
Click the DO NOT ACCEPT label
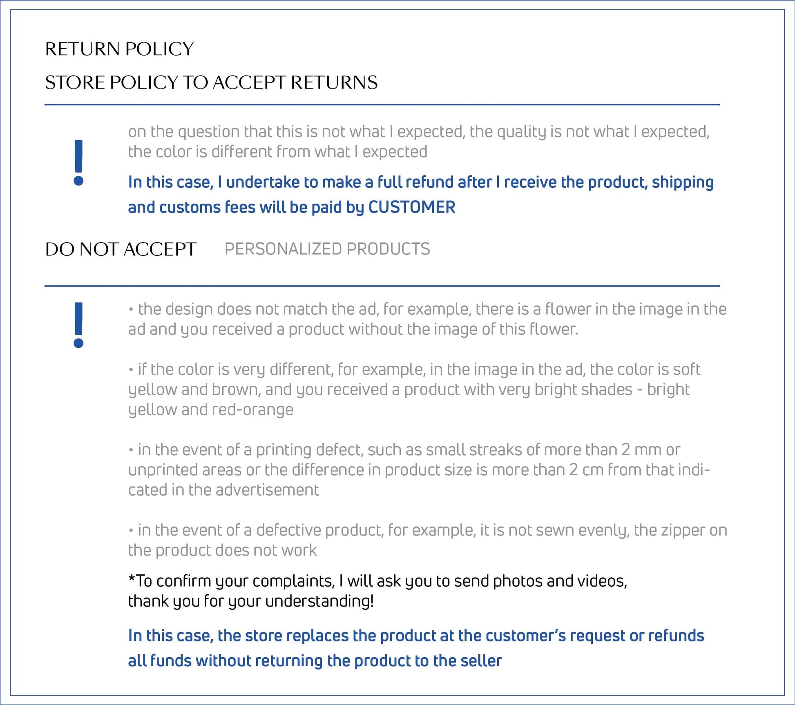121,249
